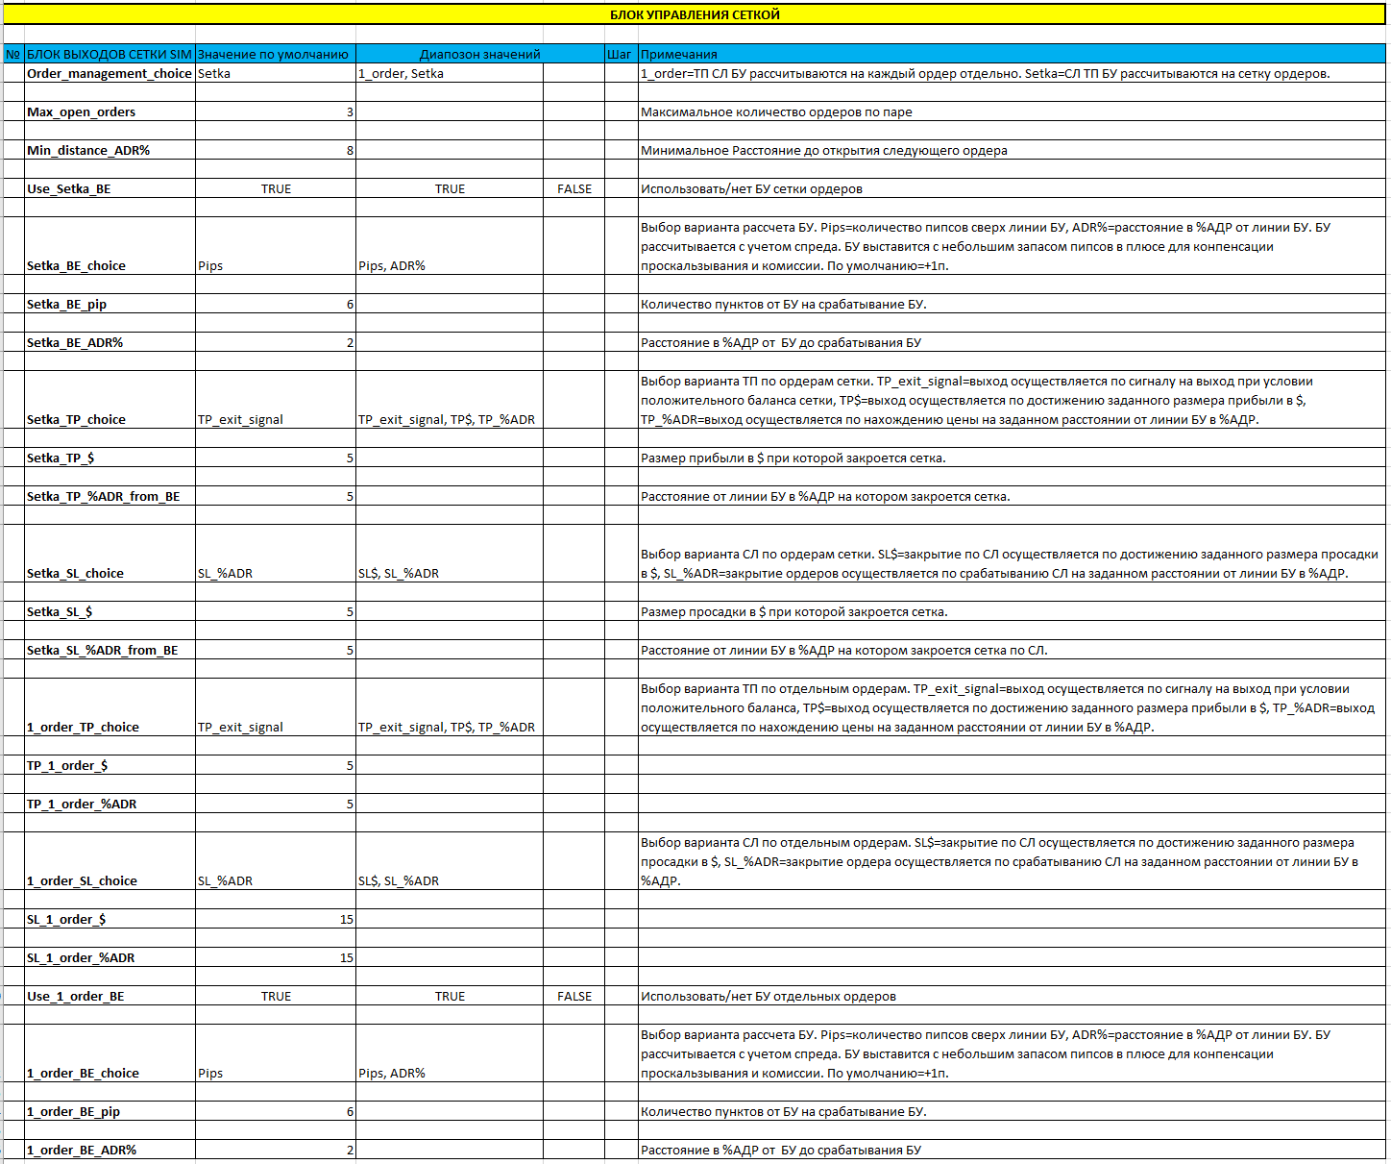The height and width of the screenshot is (1164, 1391).
Task: Select 'SL_%ADR' default in Setka_SL_choice row
Action: pos(275,554)
